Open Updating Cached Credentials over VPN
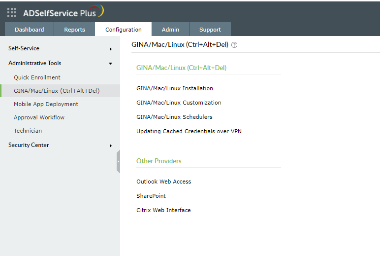The image size is (380, 256). (189, 131)
